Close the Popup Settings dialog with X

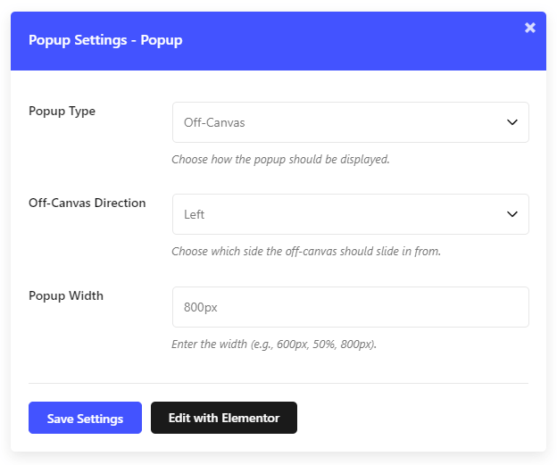pos(529,28)
